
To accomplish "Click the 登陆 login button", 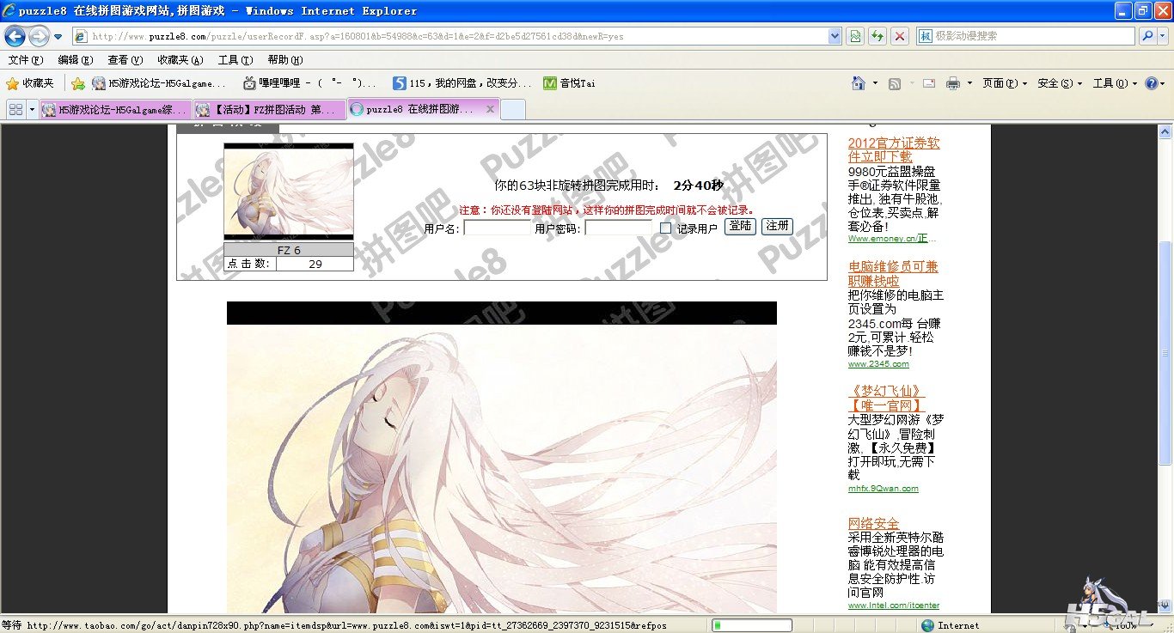I will point(740,227).
